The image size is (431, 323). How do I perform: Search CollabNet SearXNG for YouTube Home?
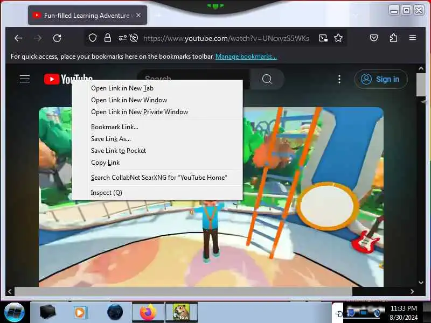pos(157,178)
